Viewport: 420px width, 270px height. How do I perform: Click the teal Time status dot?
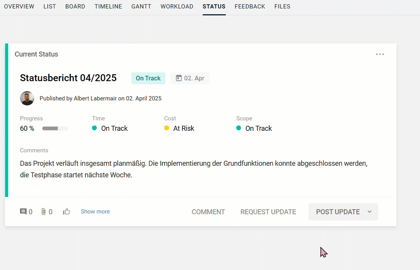click(95, 128)
